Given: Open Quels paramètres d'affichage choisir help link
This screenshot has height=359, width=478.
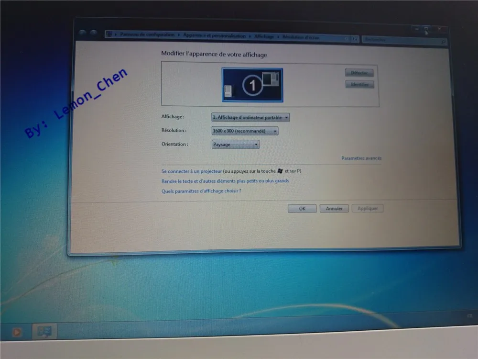Looking at the screenshot, I should 201,191.
